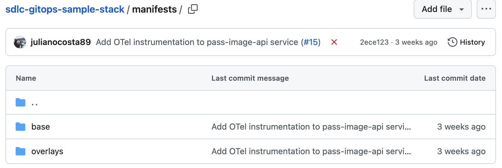This screenshot has width=502, height=168.
Task: Click the latest commit message in header
Action: point(197,42)
